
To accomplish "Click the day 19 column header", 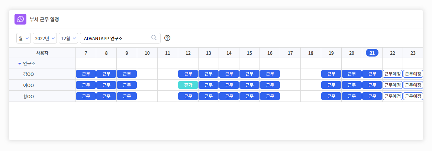I will click(331, 53).
